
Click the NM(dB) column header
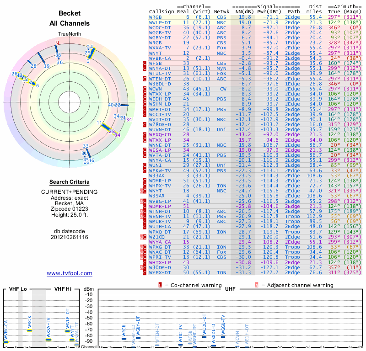pos(242,11)
